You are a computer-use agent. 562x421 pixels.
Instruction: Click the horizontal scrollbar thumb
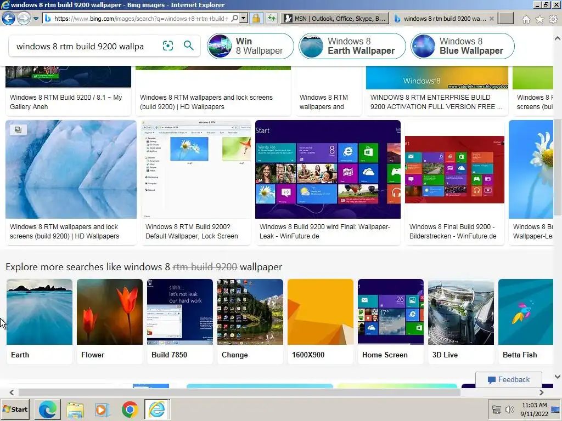click(x=239, y=392)
